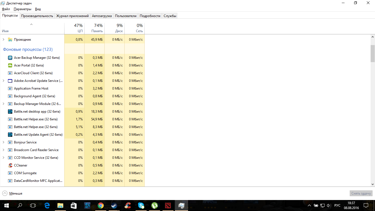
Task: Click the volume icon in system tray
Action: click(x=329, y=206)
